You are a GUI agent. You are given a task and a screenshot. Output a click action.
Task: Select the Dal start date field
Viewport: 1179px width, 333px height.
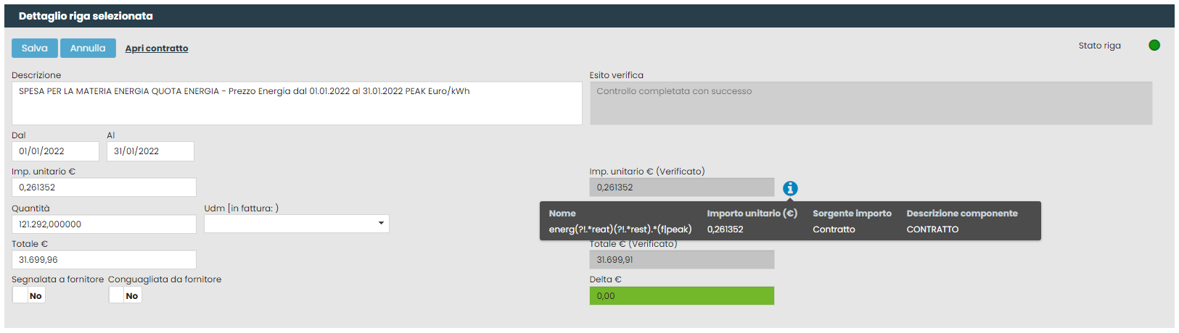55,151
